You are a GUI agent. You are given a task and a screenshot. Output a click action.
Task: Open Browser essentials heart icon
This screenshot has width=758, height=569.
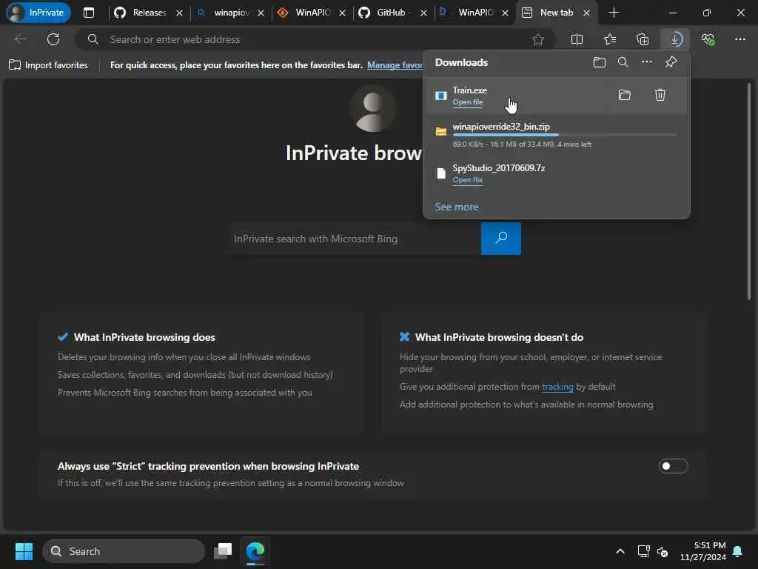708,40
